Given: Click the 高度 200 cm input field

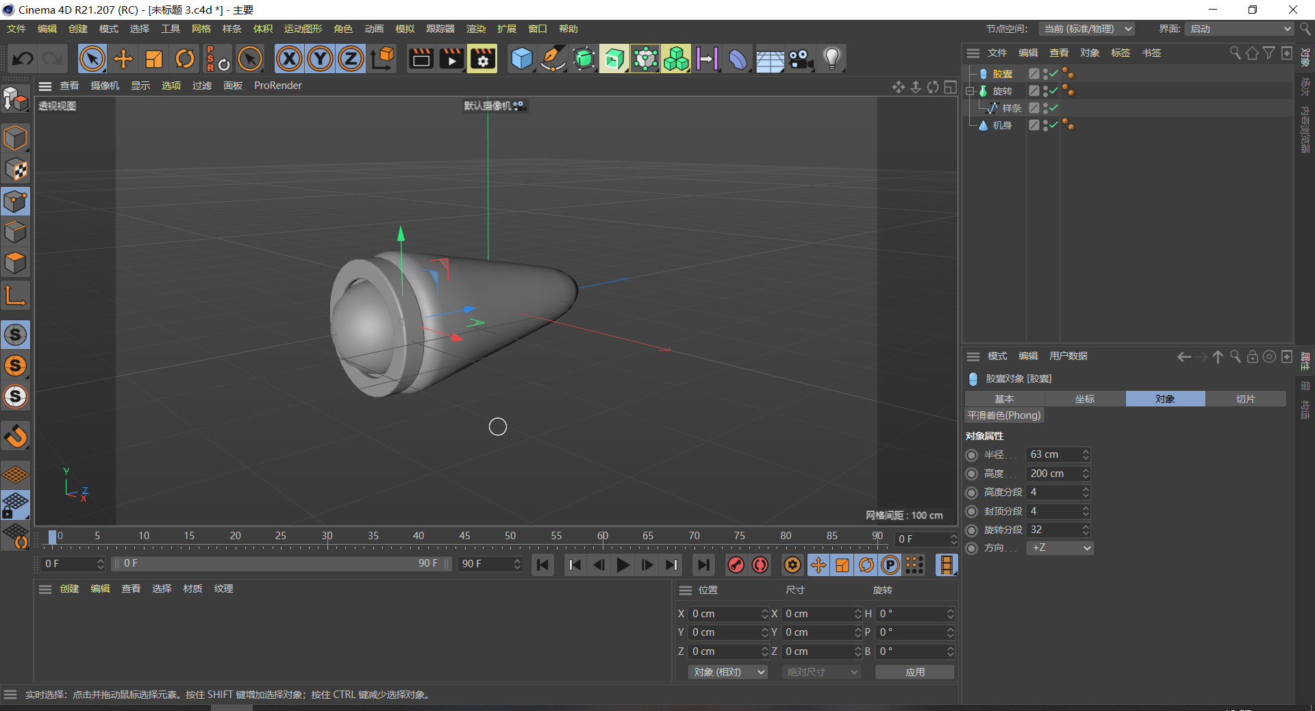Looking at the screenshot, I should click(x=1053, y=474).
